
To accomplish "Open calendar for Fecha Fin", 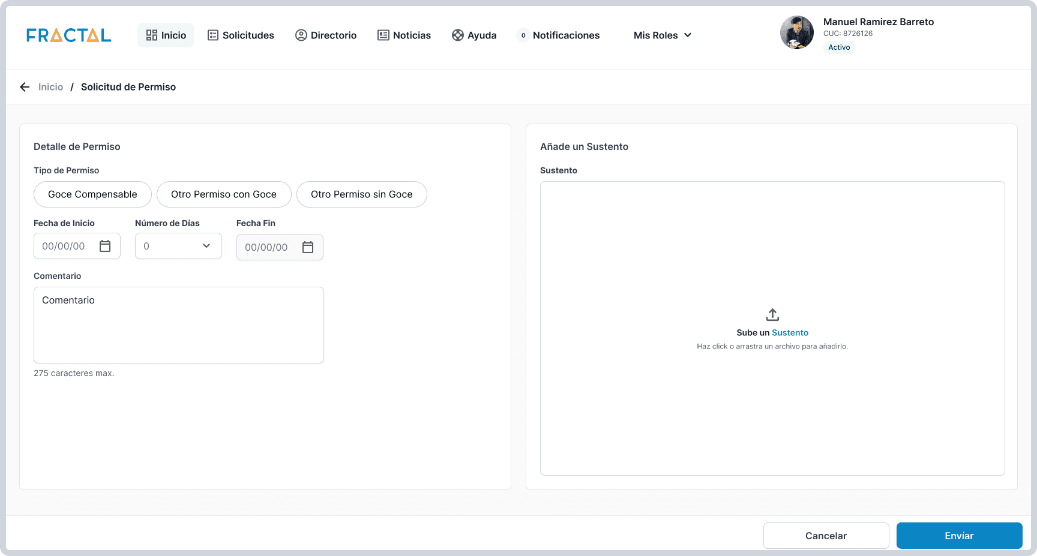I will click(308, 247).
